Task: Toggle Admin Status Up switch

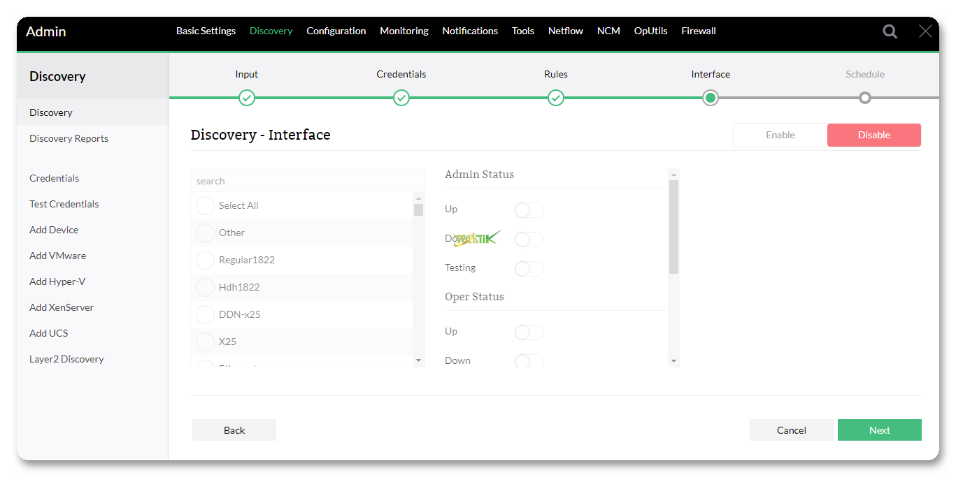Action: click(x=529, y=210)
